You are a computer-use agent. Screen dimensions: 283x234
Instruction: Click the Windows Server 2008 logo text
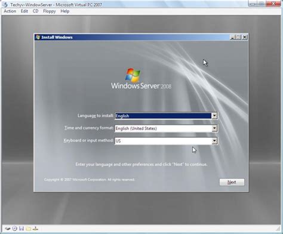141,86
